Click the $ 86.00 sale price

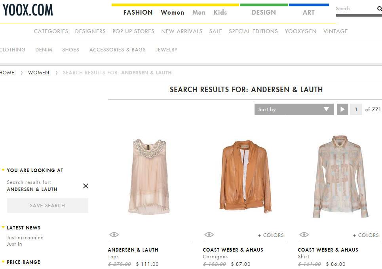point(336,264)
